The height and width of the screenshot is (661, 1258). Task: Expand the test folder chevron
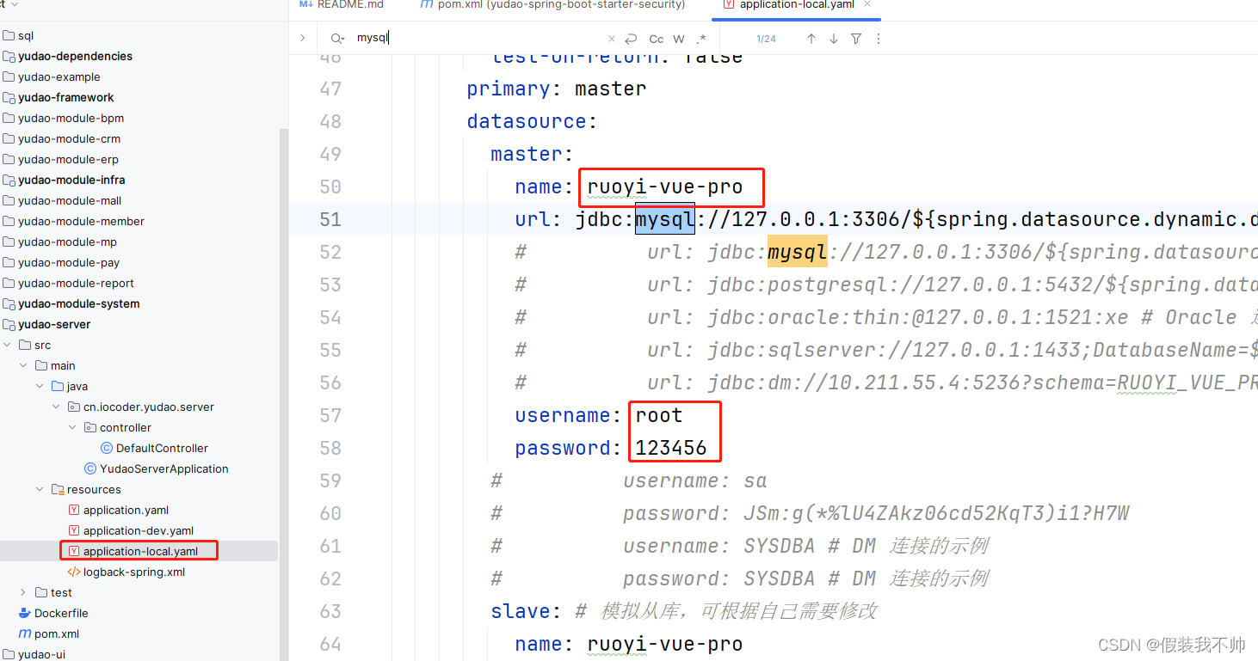click(23, 592)
